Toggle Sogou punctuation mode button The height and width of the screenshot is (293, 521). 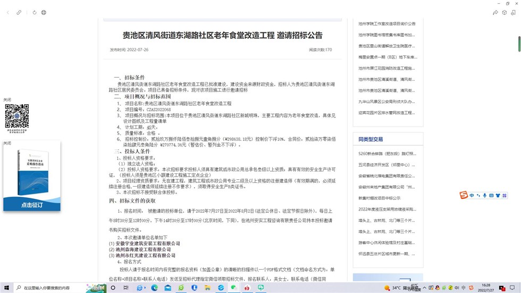[478, 196]
